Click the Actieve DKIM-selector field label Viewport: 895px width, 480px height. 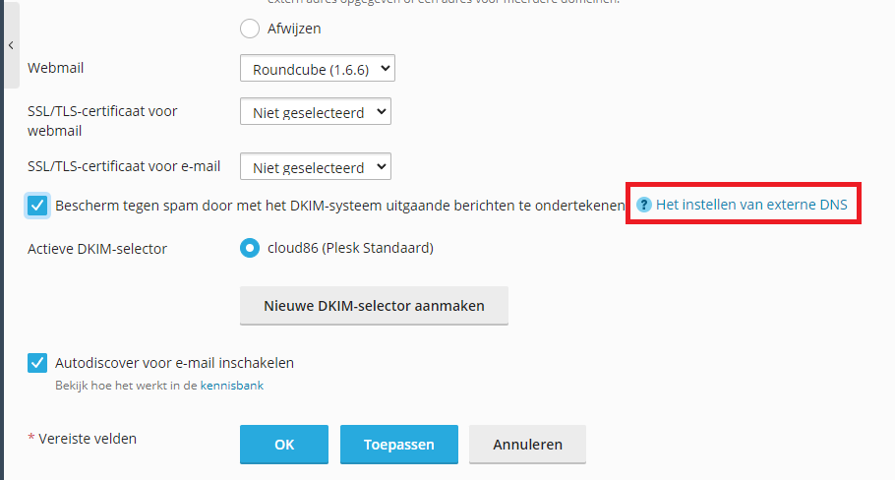[x=97, y=249]
